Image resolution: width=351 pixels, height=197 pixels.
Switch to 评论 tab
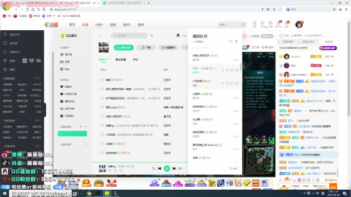click(136, 59)
